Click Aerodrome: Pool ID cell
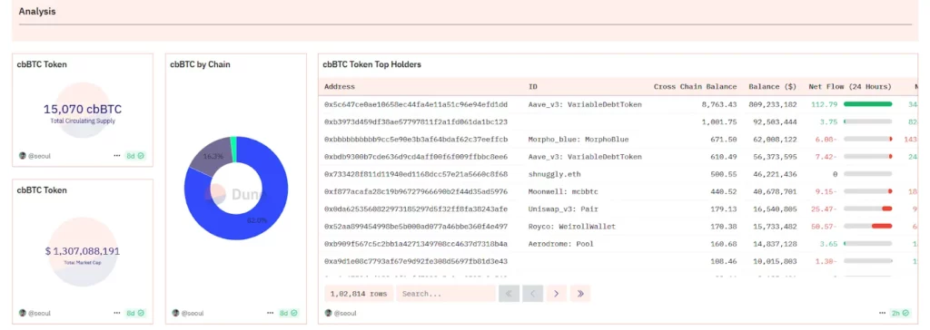 coord(561,244)
